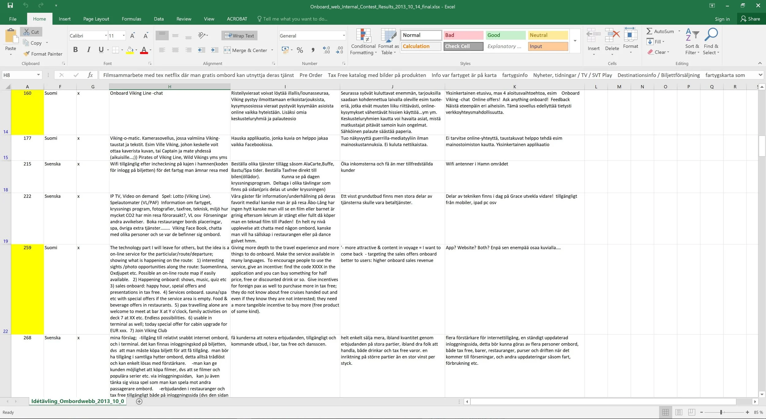Open the Calibri font name dropdown
Viewport: 766px width, 419px height.
106,36
